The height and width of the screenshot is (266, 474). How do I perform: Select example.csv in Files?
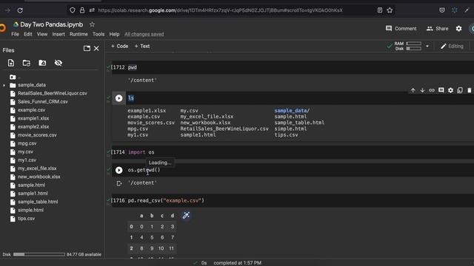click(31, 110)
